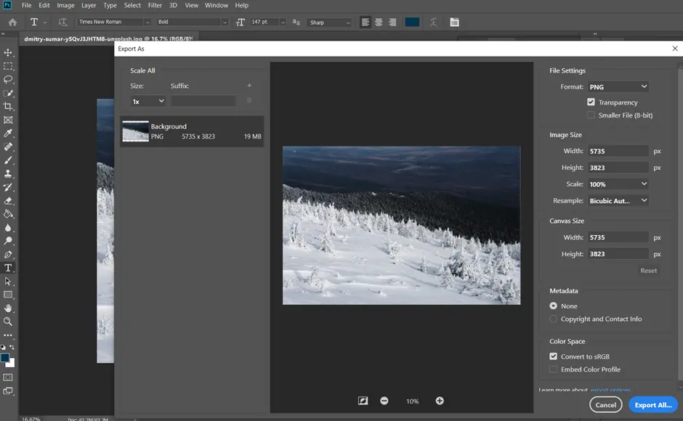The height and width of the screenshot is (421, 683).
Task: Click the Export All button
Action: tap(652, 404)
